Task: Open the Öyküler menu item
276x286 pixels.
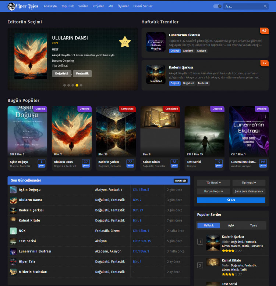Action: (x=123, y=6)
